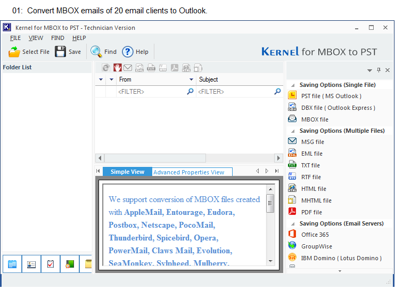Click the MHTML export toolbar icon
This screenshot has height=289, width=395.
(x=197, y=68)
